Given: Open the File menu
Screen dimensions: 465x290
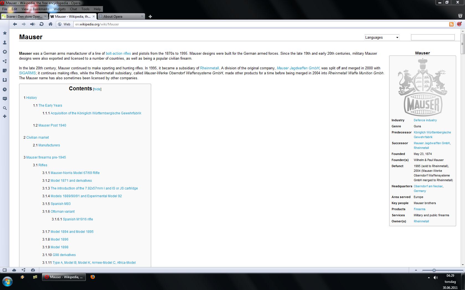Looking at the screenshot, I should (x=5, y=9).
